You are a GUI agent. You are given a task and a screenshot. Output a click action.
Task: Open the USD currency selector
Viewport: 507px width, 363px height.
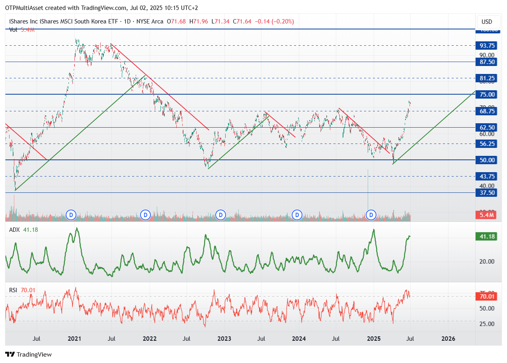click(486, 21)
